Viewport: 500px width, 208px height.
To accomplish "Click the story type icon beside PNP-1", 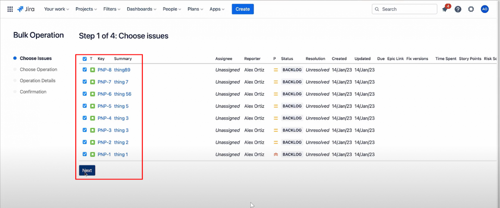I will 92,154.
